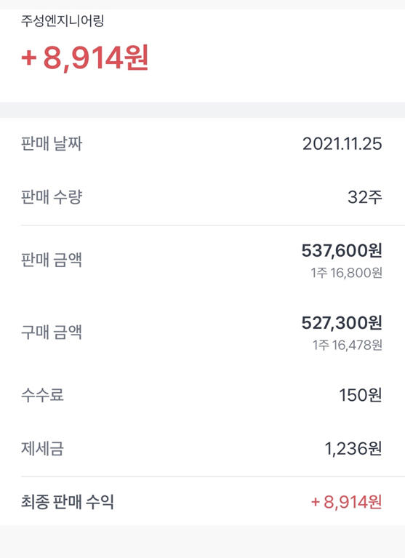Click the divider line above 최종 판매 수익
Screen dimensions: 405x558
pos(212,476)
